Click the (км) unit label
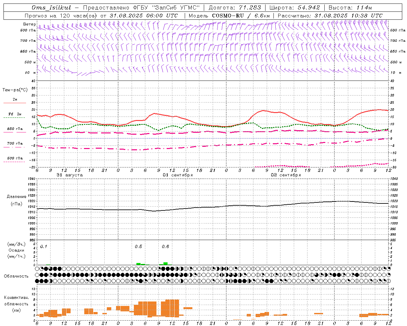 pos(17,310)
